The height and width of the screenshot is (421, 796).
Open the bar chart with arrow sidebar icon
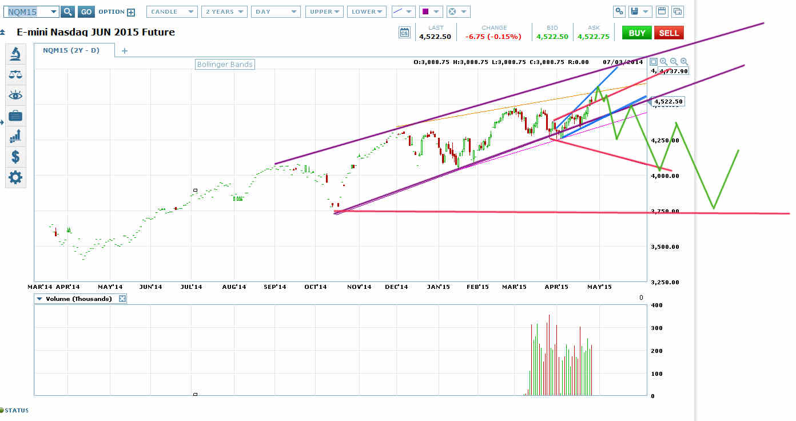pyautogui.click(x=15, y=136)
